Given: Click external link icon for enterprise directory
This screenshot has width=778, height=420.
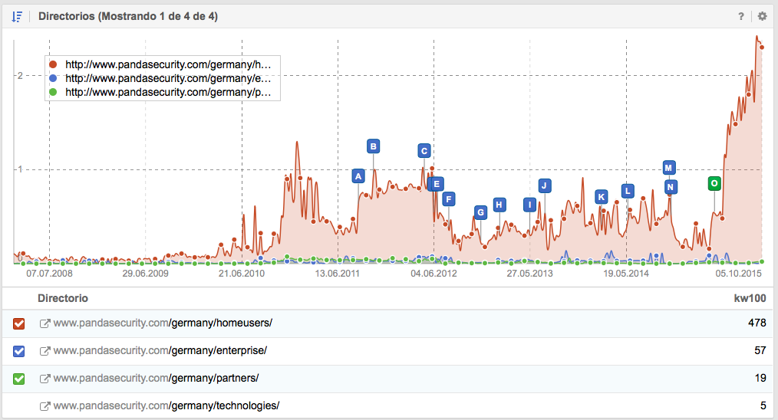Looking at the screenshot, I should point(45,351).
